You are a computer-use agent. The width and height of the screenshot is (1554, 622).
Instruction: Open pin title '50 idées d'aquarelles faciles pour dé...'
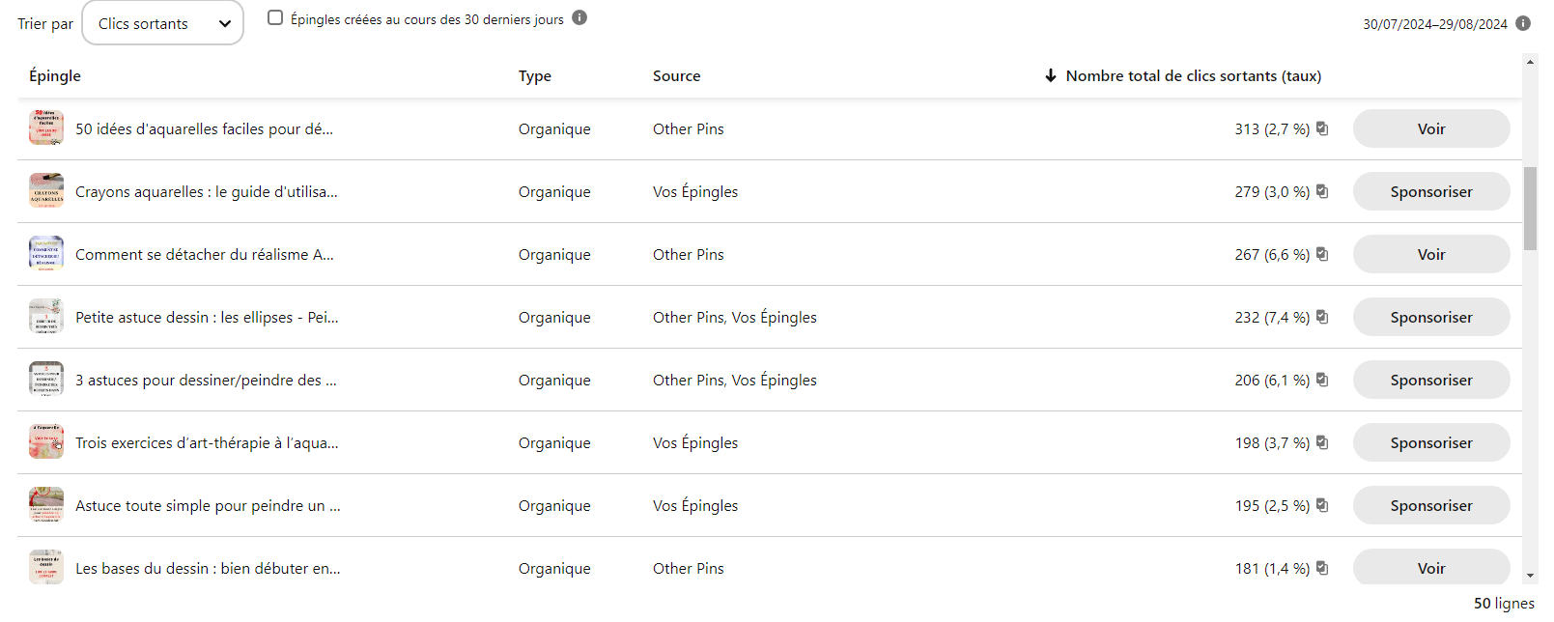(205, 128)
